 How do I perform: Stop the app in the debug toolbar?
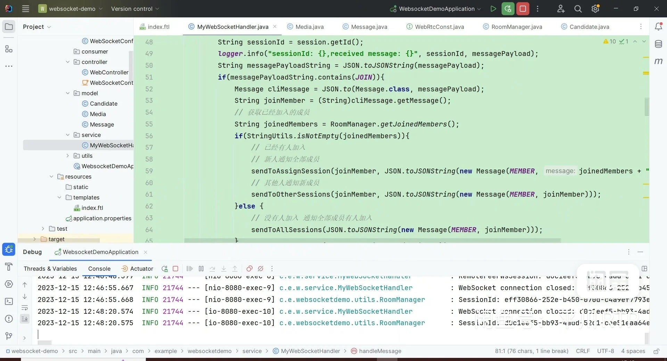coord(175,269)
